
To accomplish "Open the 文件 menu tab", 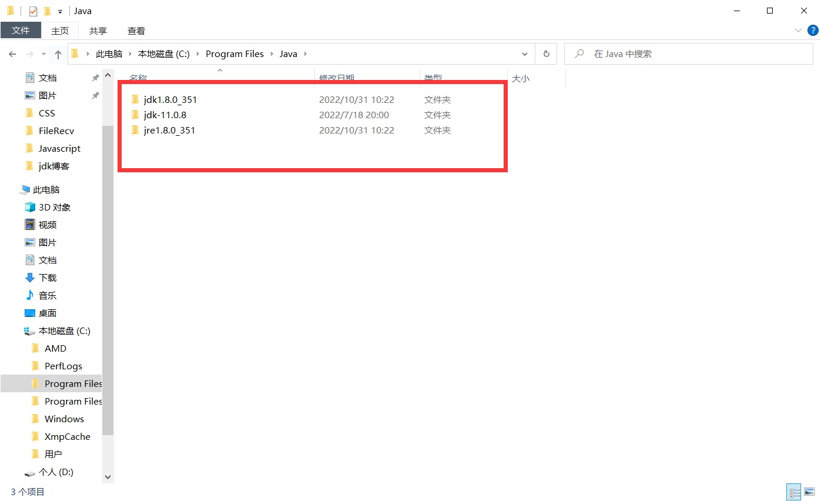I will pyautogui.click(x=21, y=31).
